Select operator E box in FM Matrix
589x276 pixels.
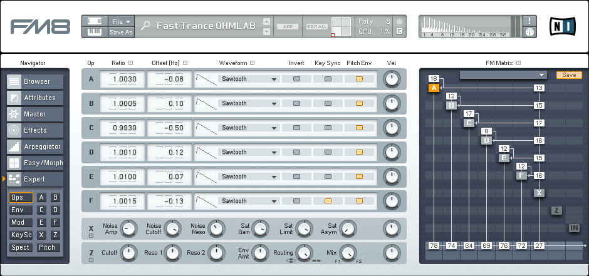tap(504, 158)
